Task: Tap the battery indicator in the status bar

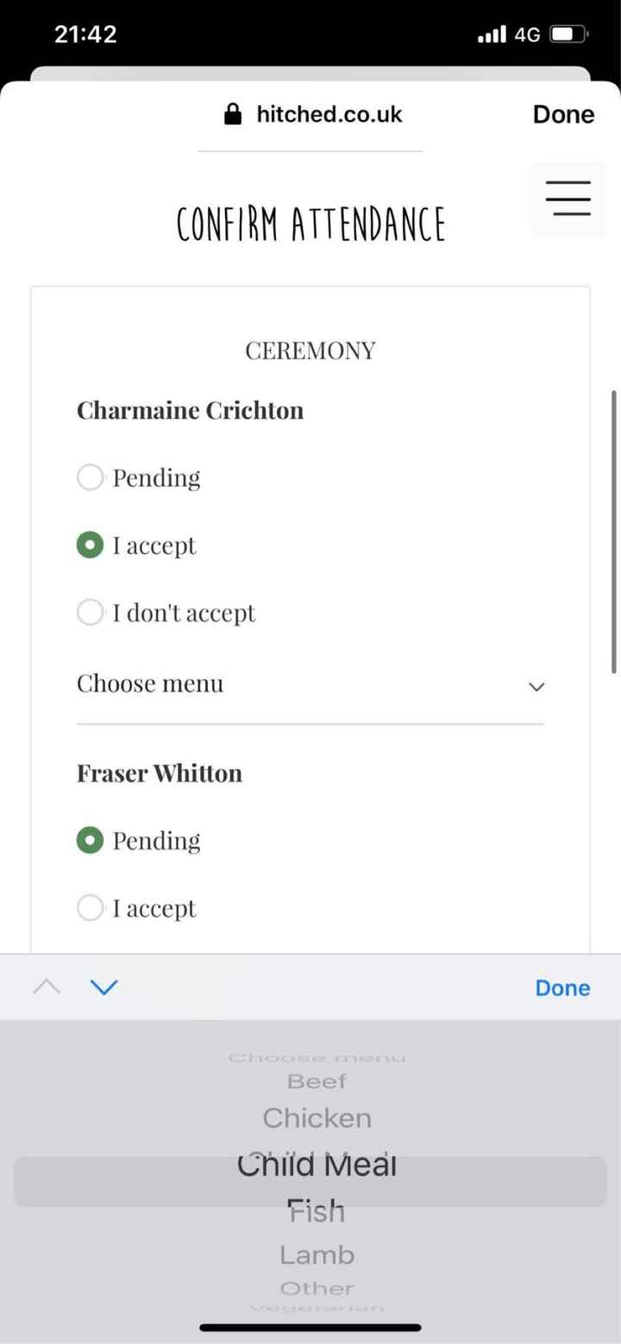Action: click(567, 33)
